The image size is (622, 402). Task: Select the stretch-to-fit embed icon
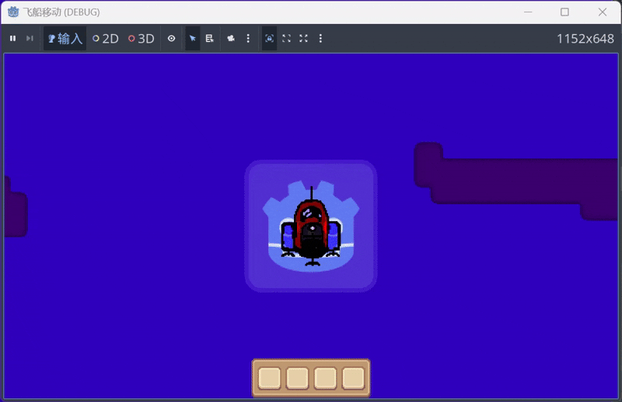coord(303,39)
